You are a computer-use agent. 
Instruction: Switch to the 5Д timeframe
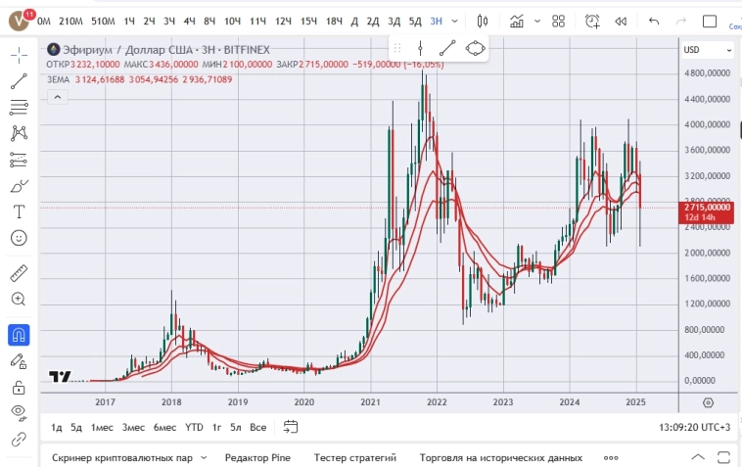(415, 22)
